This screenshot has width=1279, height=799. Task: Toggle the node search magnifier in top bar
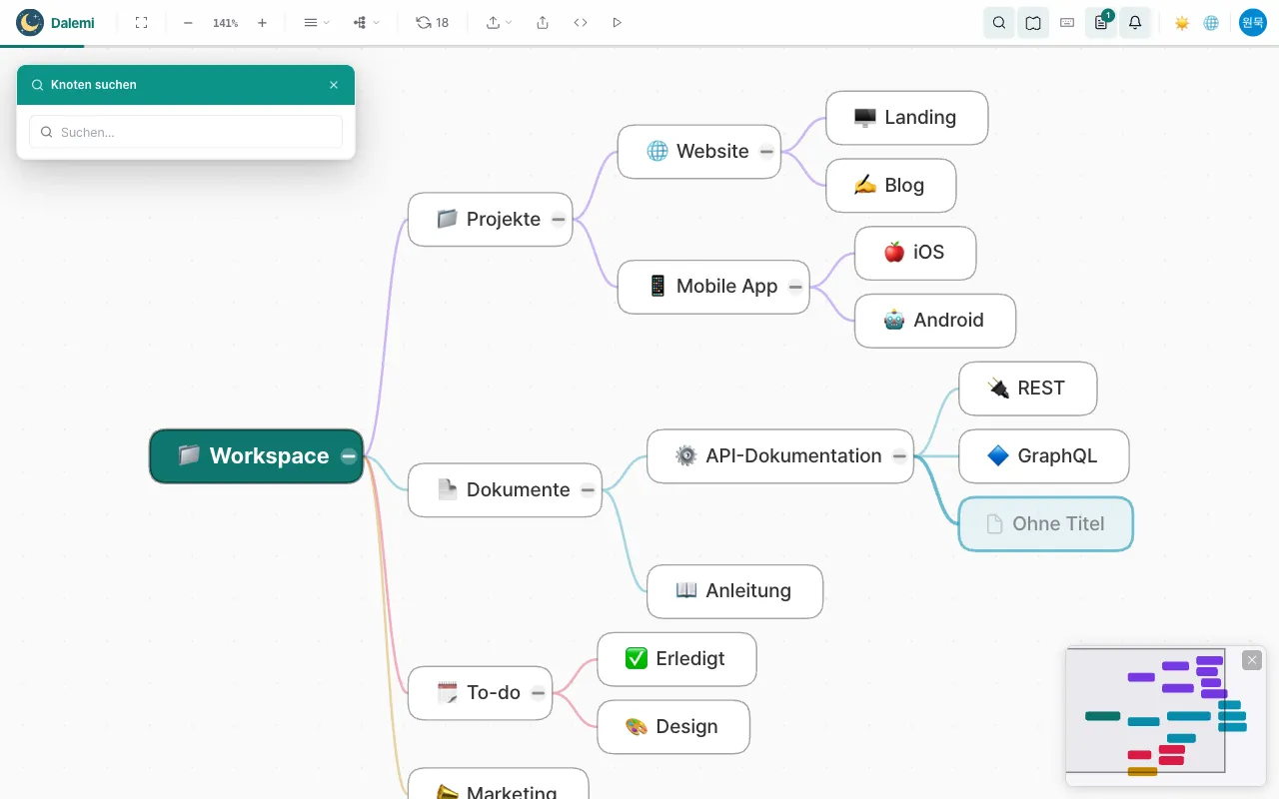tap(999, 22)
